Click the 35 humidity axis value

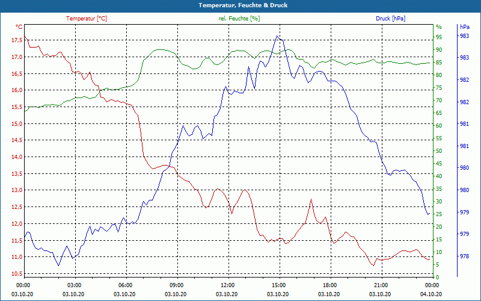tap(439, 189)
